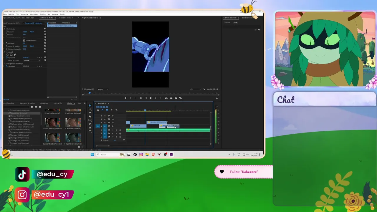Open the Ventana menu
The height and width of the screenshot is (212, 377).
click(x=55, y=14)
